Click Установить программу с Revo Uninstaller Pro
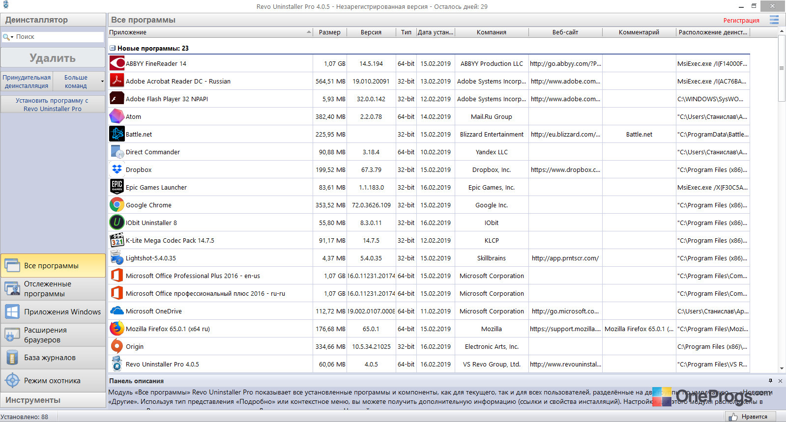This screenshot has width=786, height=422. pyautogui.click(x=53, y=105)
